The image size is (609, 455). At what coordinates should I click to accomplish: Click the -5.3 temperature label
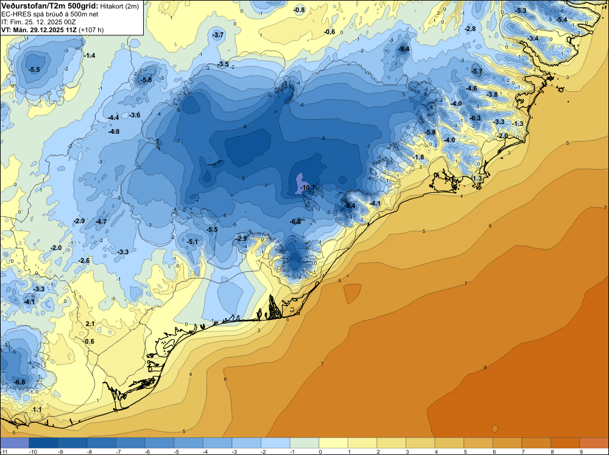[521, 10]
